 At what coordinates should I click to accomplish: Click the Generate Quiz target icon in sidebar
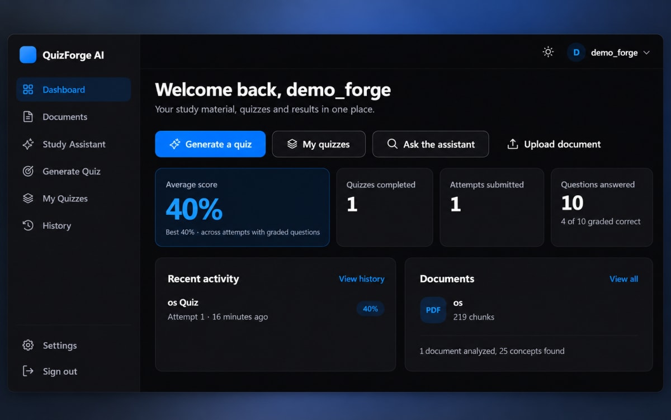pyautogui.click(x=28, y=171)
